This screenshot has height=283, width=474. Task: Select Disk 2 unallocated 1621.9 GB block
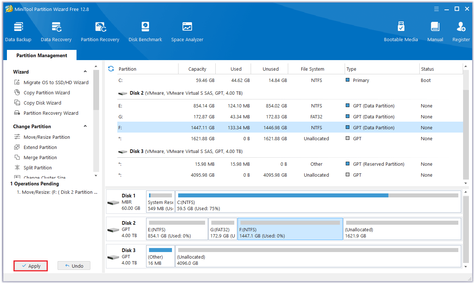[402, 229]
